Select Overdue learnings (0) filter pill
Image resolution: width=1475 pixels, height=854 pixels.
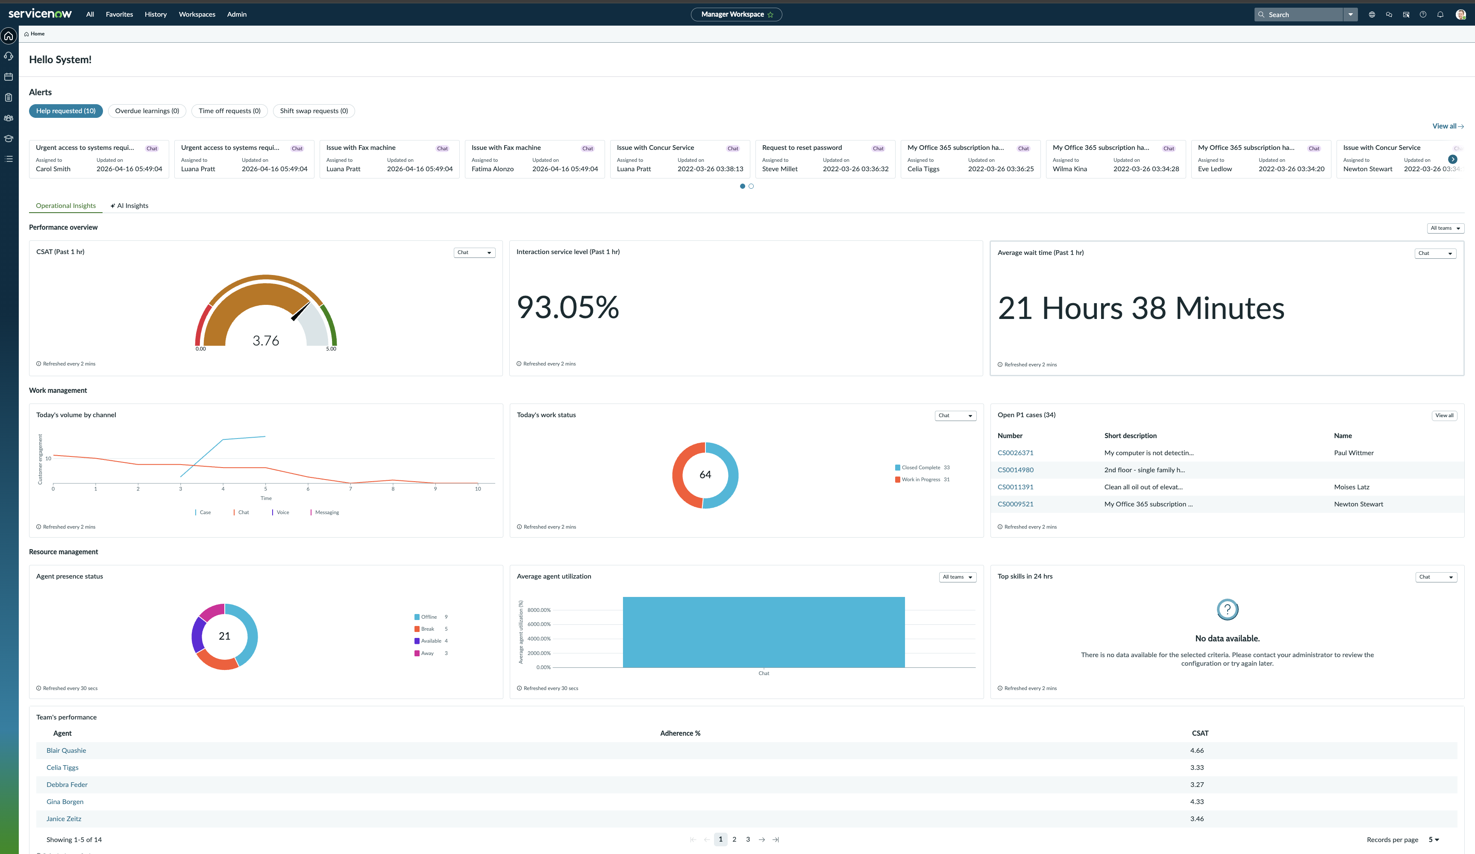point(147,111)
